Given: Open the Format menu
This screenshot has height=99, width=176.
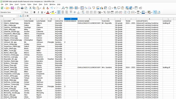Looking at the screenshot, I should click(23, 4).
